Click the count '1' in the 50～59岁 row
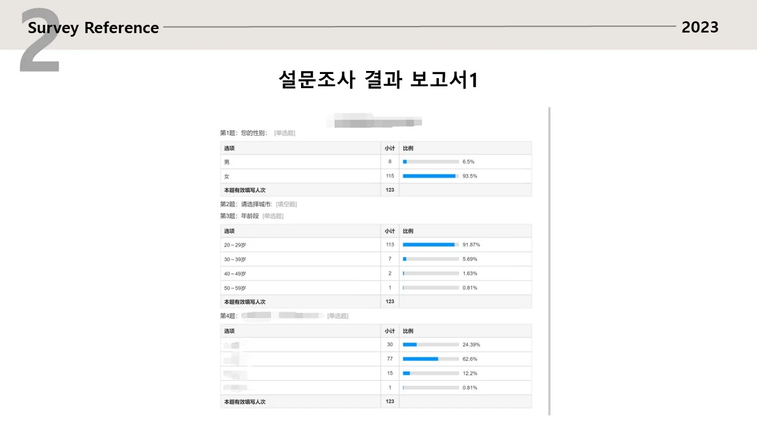The width and height of the screenshot is (757, 426). click(x=390, y=288)
